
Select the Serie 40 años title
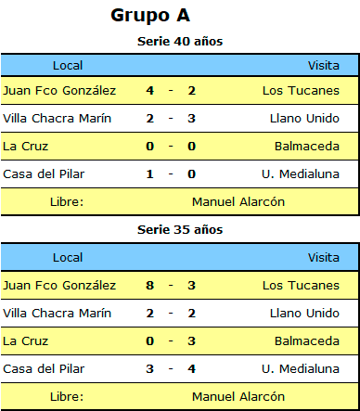180,42
